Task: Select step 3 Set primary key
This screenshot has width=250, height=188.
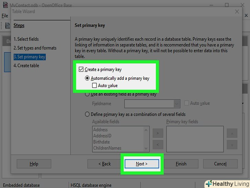Action: [x=30, y=57]
